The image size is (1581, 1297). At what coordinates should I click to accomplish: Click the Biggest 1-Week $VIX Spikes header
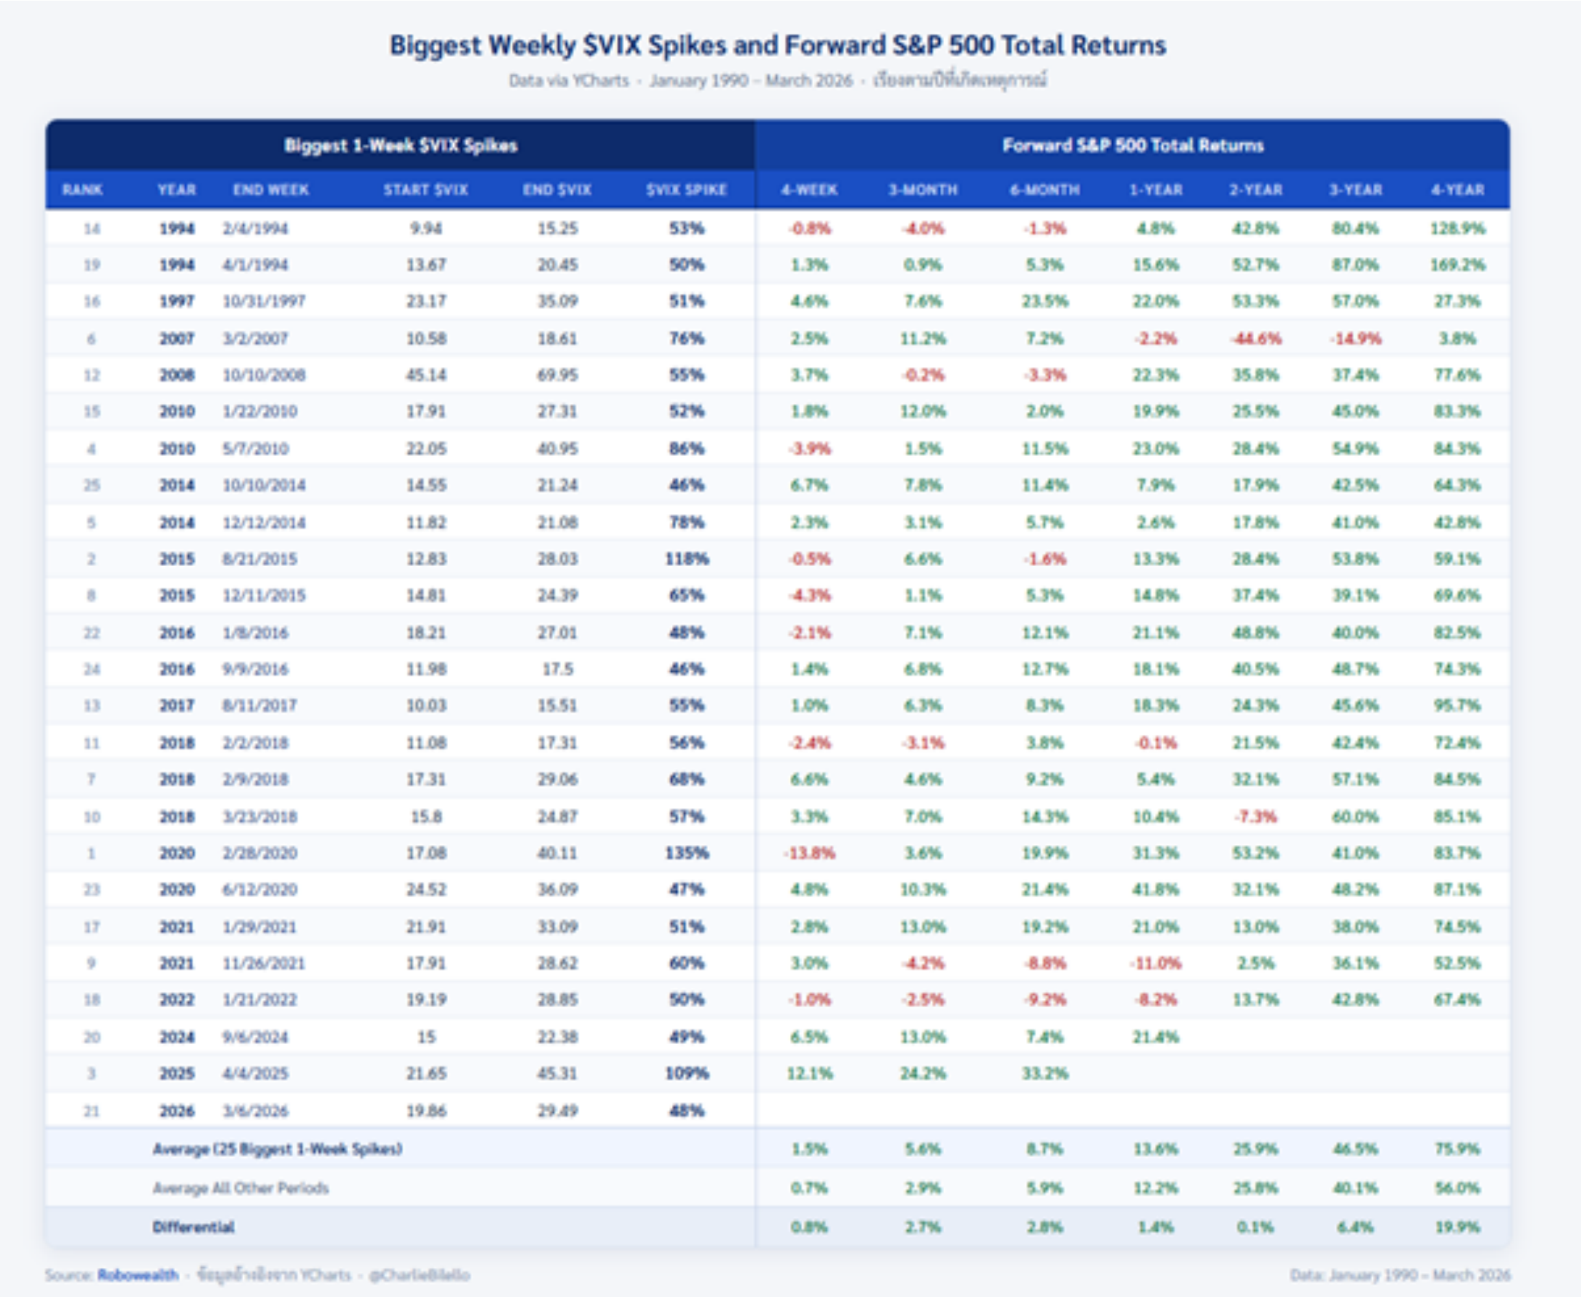401,146
